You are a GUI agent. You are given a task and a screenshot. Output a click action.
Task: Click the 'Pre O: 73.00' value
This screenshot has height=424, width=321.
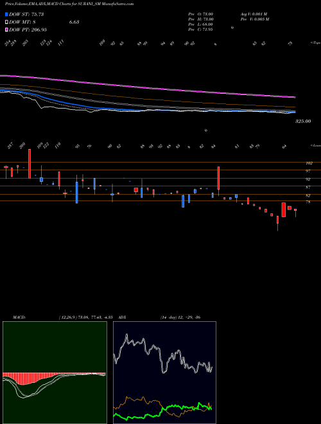[x=201, y=14]
